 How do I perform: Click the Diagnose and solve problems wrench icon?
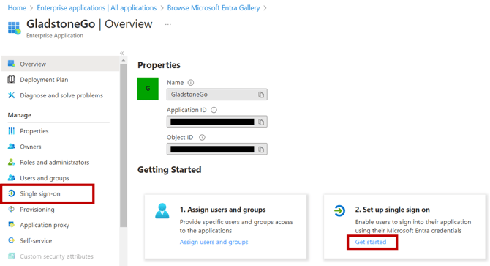[11, 95]
